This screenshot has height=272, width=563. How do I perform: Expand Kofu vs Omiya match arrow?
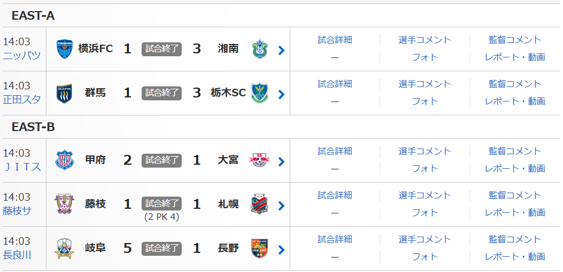coord(281,162)
